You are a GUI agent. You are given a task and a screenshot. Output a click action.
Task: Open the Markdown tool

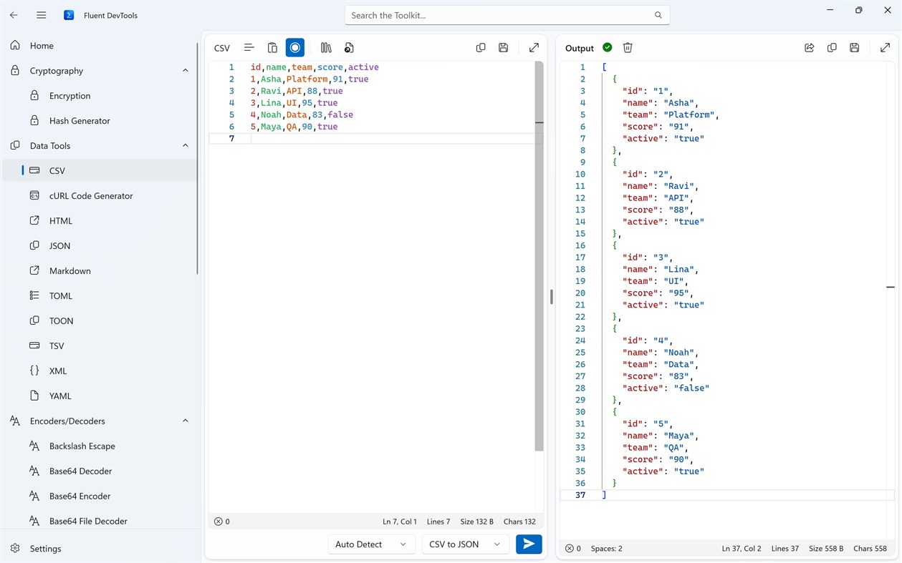[x=100, y=271]
